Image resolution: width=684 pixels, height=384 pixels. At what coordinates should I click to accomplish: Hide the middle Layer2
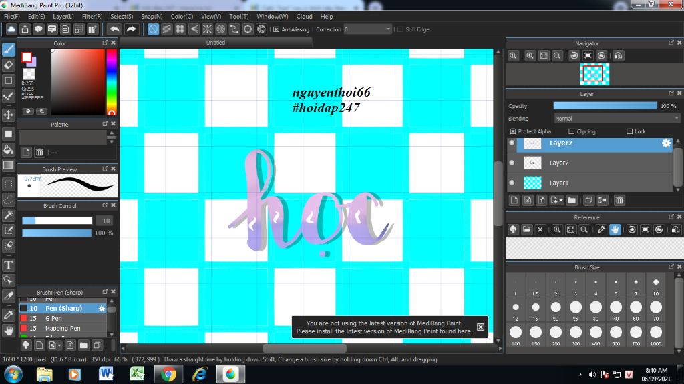(x=512, y=163)
